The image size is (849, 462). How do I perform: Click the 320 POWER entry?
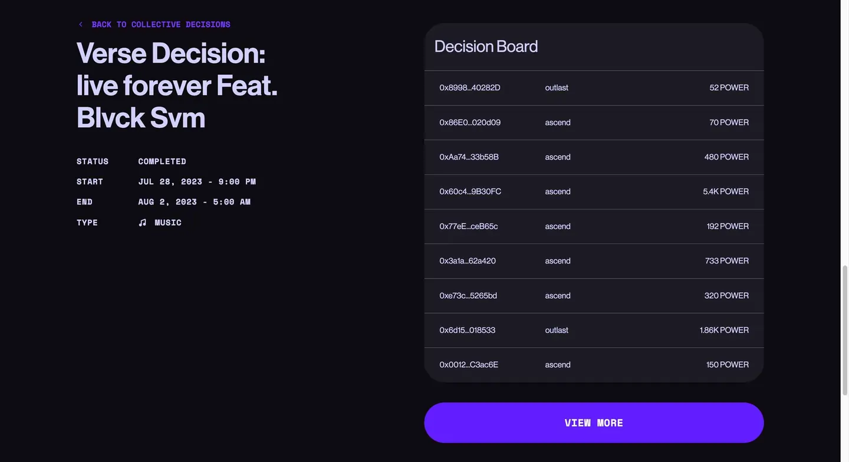pyautogui.click(x=726, y=295)
